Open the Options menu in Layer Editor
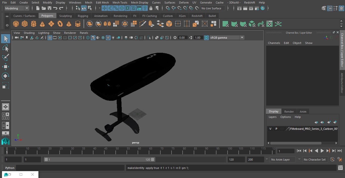 tap(286, 117)
